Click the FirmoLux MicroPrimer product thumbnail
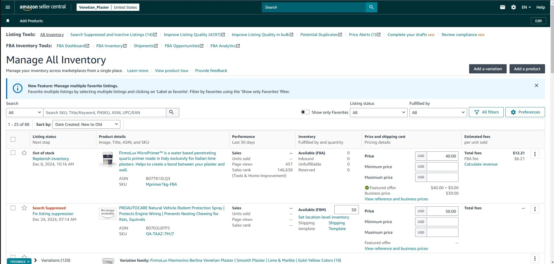 tap(108, 159)
